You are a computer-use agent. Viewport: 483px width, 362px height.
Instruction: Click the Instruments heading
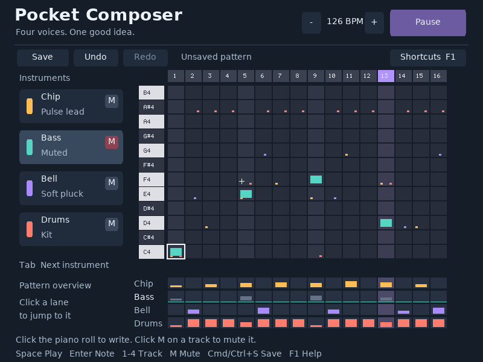point(45,78)
